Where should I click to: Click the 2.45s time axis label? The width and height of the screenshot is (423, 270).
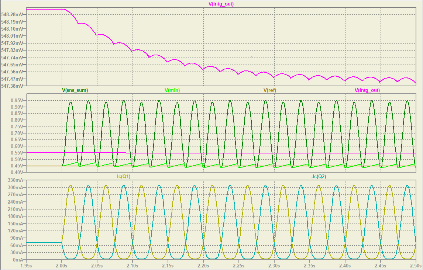coord(381,266)
